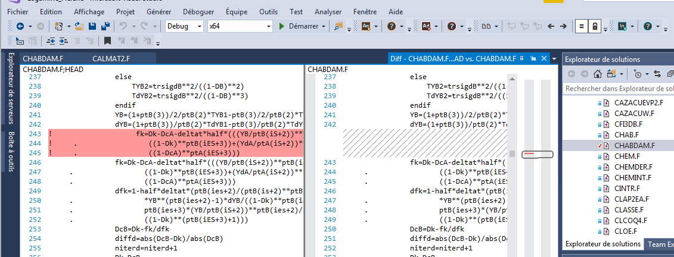Pin the Diff CHABDAM.F tab
The width and height of the screenshot is (674, 257).
click(x=533, y=58)
